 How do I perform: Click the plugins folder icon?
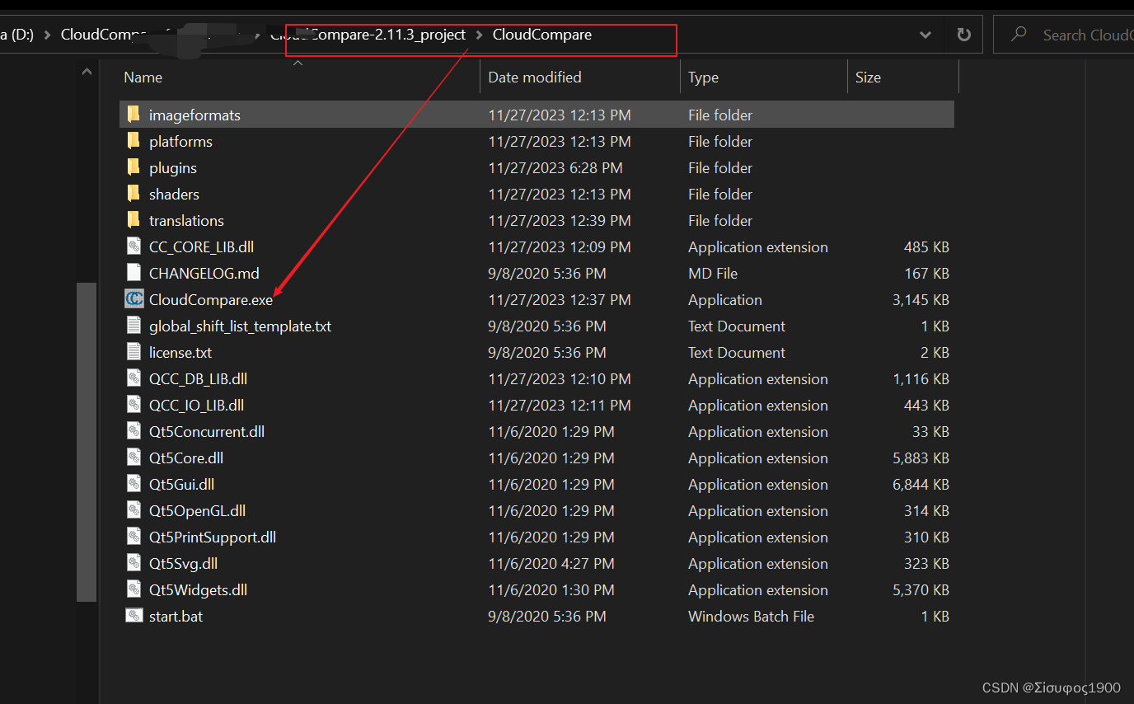[134, 167]
